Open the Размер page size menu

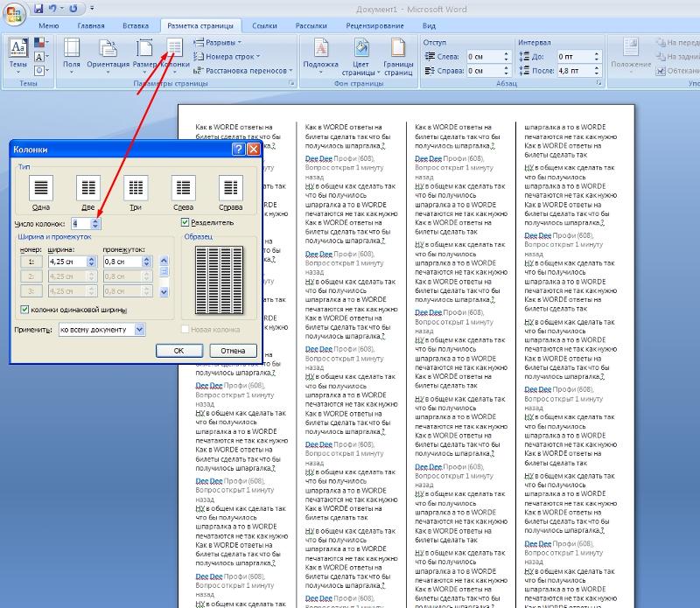pos(144,55)
